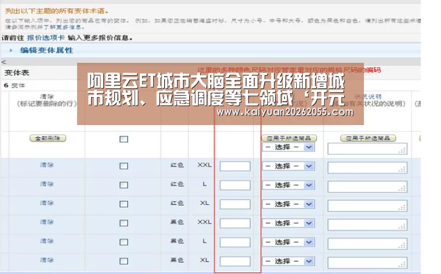The height and width of the screenshot is (274, 441).
Task: Open 选择 dropdown for 红色 L row
Action: pyautogui.click(x=288, y=185)
